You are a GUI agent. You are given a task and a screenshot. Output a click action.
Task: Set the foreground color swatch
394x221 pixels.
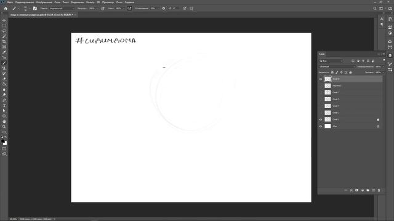[x=2, y=141]
